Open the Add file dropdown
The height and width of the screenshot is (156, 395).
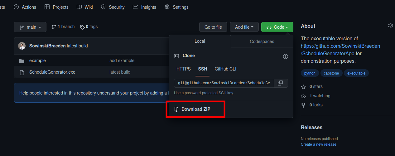point(244,27)
